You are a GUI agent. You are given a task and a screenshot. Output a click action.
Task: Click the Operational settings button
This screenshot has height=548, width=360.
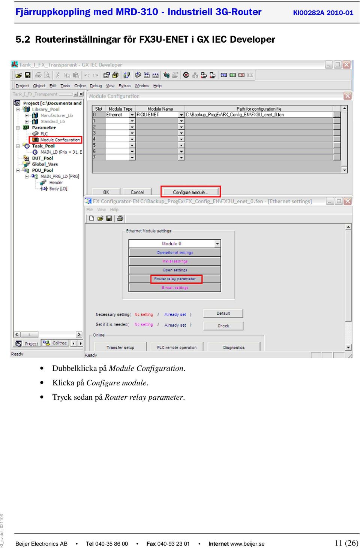click(x=175, y=252)
